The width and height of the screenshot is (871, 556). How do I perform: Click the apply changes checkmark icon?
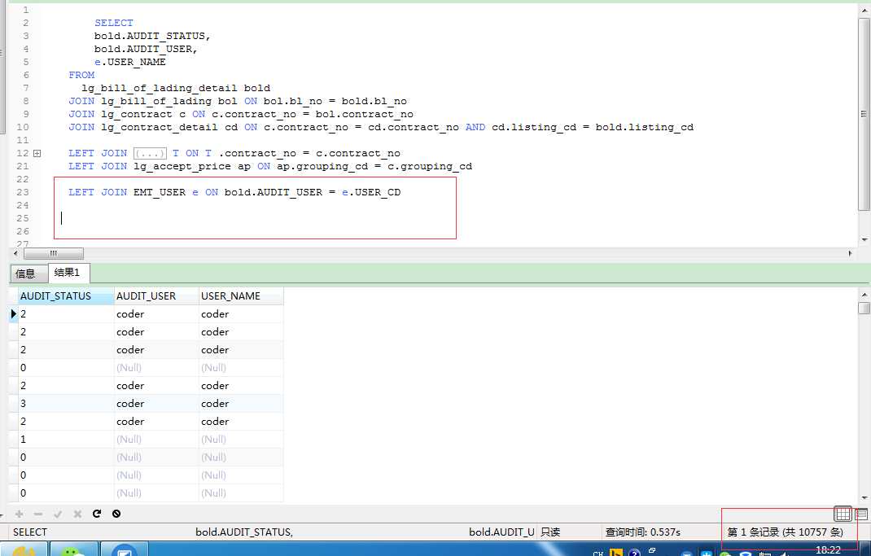pyautogui.click(x=58, y=514)
